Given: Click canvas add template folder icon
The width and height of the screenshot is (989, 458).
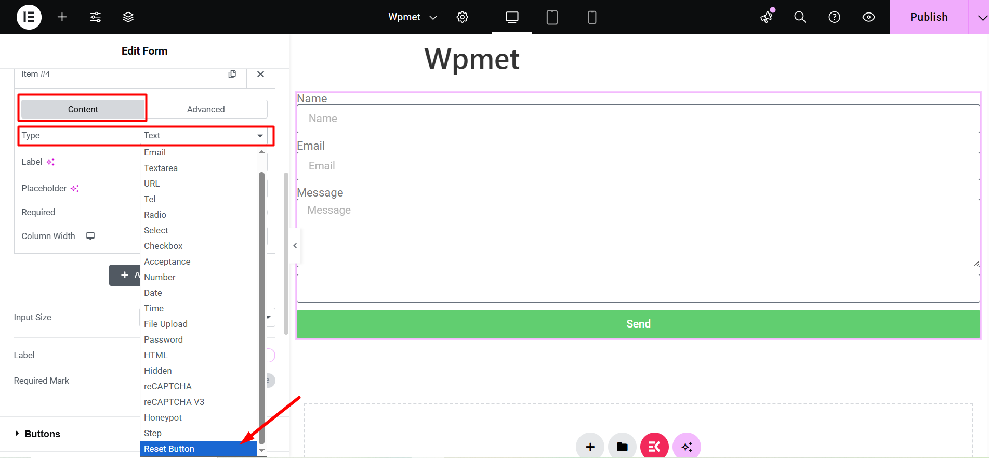Looking at the screenshot, I should tap(623, 446).
